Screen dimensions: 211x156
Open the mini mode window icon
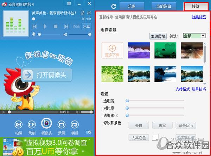pos(69,4)
